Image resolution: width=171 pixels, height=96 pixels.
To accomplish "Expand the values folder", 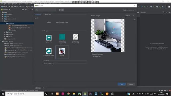I will click(x=5, y=37).
